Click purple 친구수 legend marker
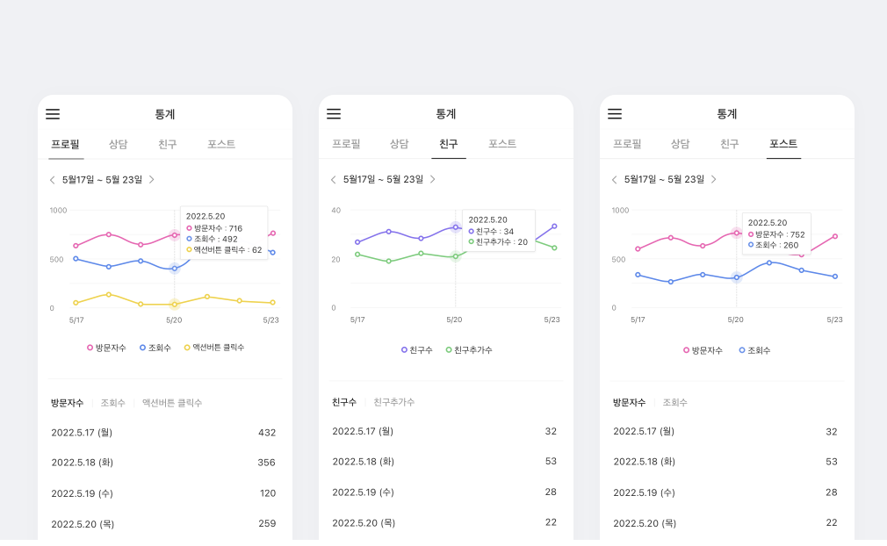887x546 pixels. 403,350
